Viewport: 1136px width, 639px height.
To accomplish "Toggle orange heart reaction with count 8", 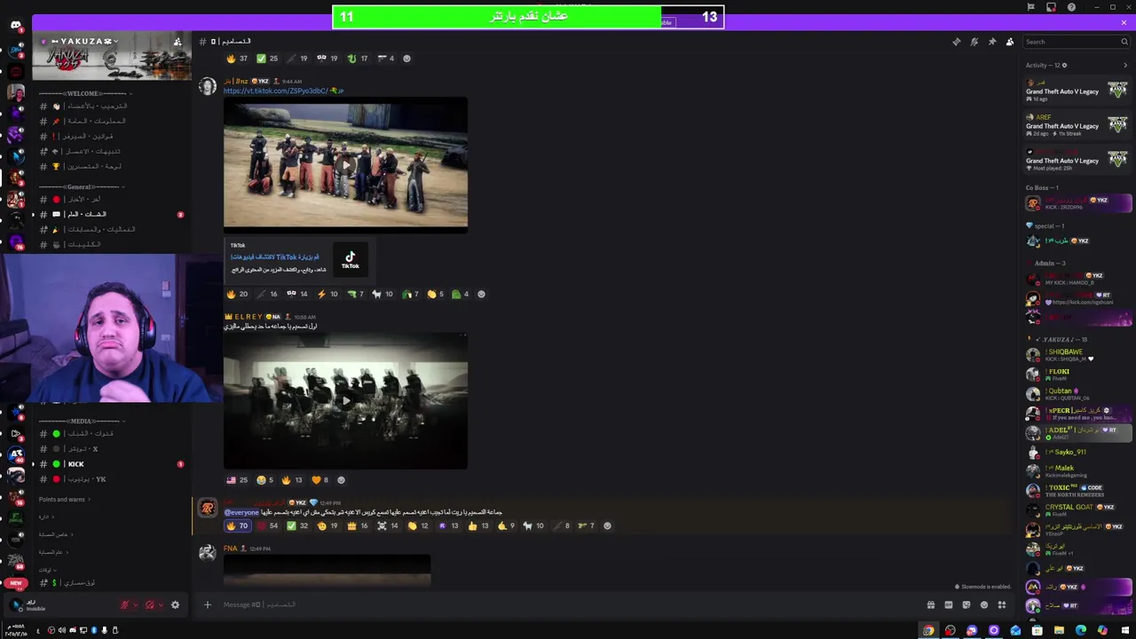I will (x=319, y=480).
